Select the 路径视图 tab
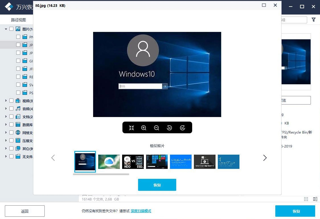This screenshot has width=320, height=219. 18,20
